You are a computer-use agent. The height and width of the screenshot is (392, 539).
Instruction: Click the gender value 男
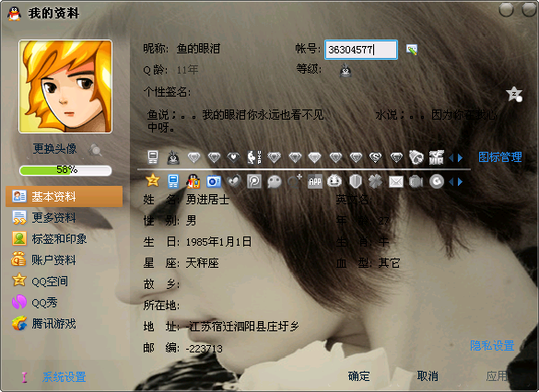[191, 221]
